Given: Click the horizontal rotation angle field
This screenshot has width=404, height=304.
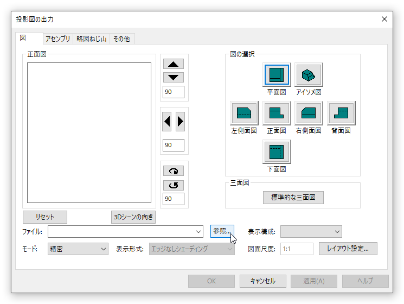Looking at the screenshot, I should click(174, 145).
